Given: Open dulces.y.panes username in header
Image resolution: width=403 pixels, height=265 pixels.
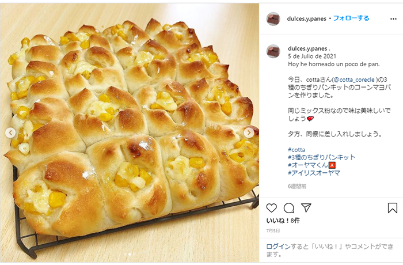Looking at the screenshot, I should click(306, 19).
